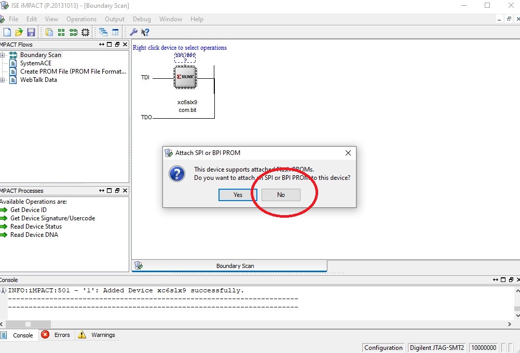Restore the inner Boundary Scan document window
The width and height of the screenshot is (520, 353).
point(509,19)
